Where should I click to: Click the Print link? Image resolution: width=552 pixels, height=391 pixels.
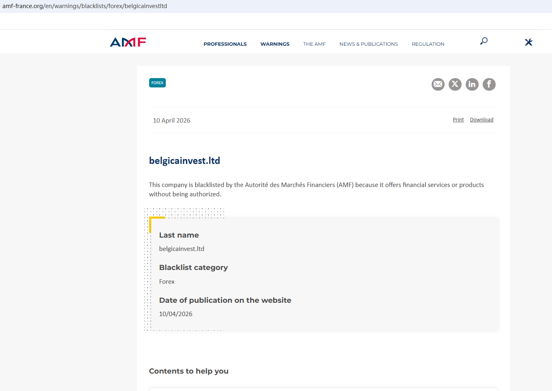[458, 120]
